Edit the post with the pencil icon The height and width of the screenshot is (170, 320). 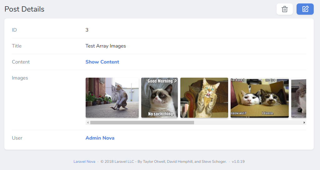pos(305,9)
